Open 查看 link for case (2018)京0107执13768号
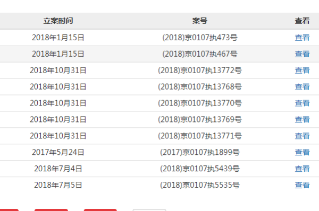Screen dimensions: 319x211 tap(303, 87)
